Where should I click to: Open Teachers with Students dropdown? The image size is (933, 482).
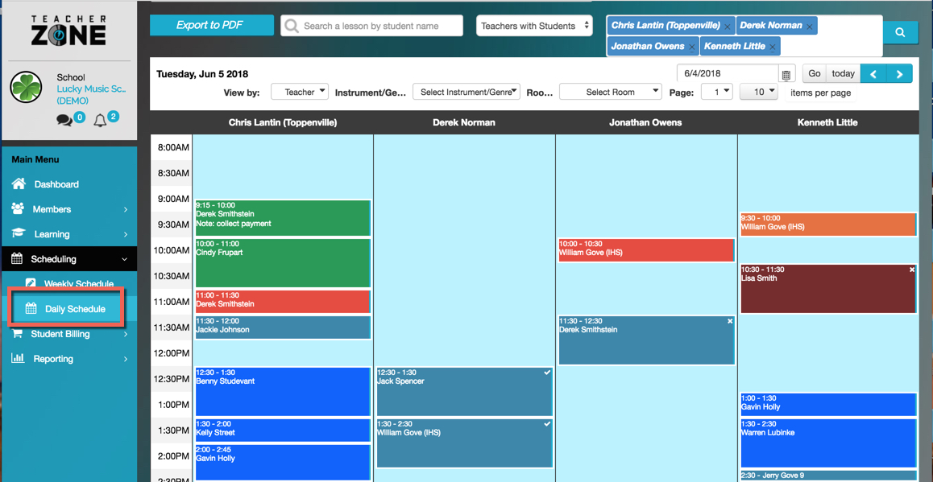pyautogui.click(x=534, y=26)
